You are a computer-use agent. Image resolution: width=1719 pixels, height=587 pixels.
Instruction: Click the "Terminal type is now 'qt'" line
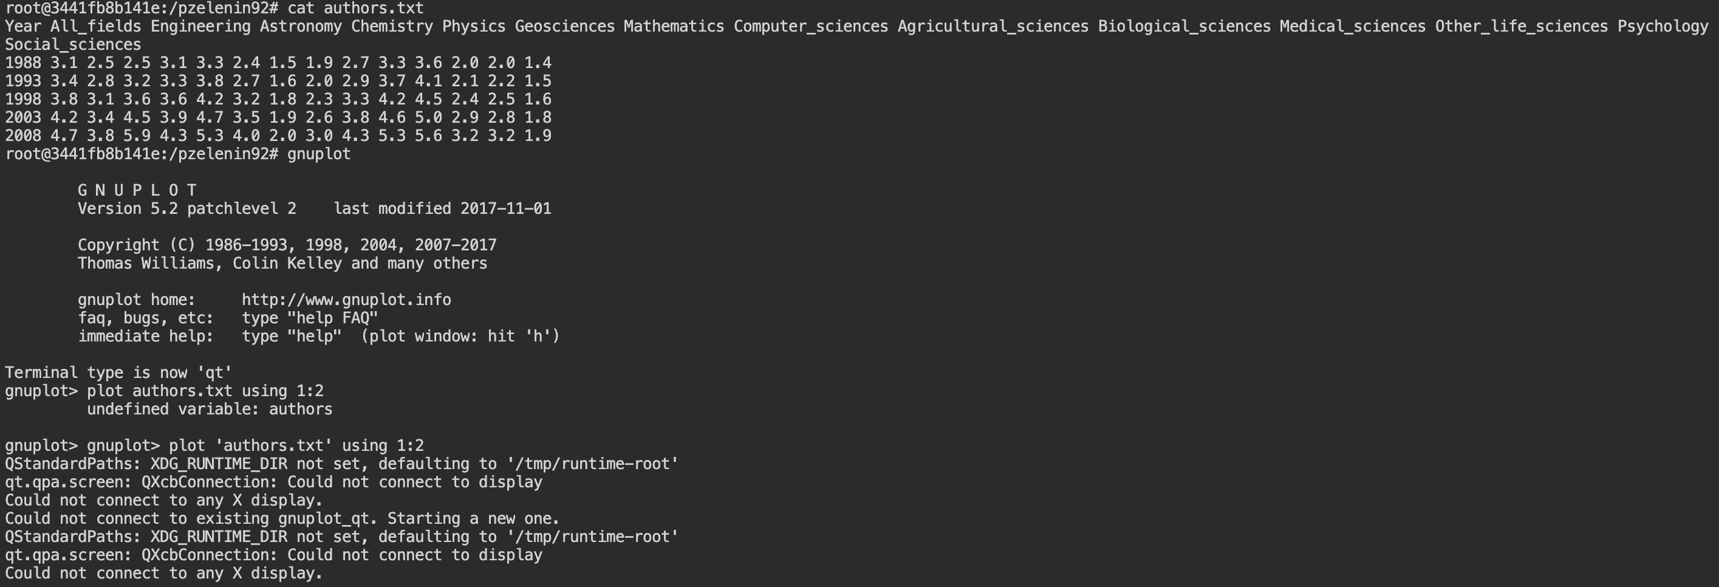pyautogui.click(x=118, y=372)
